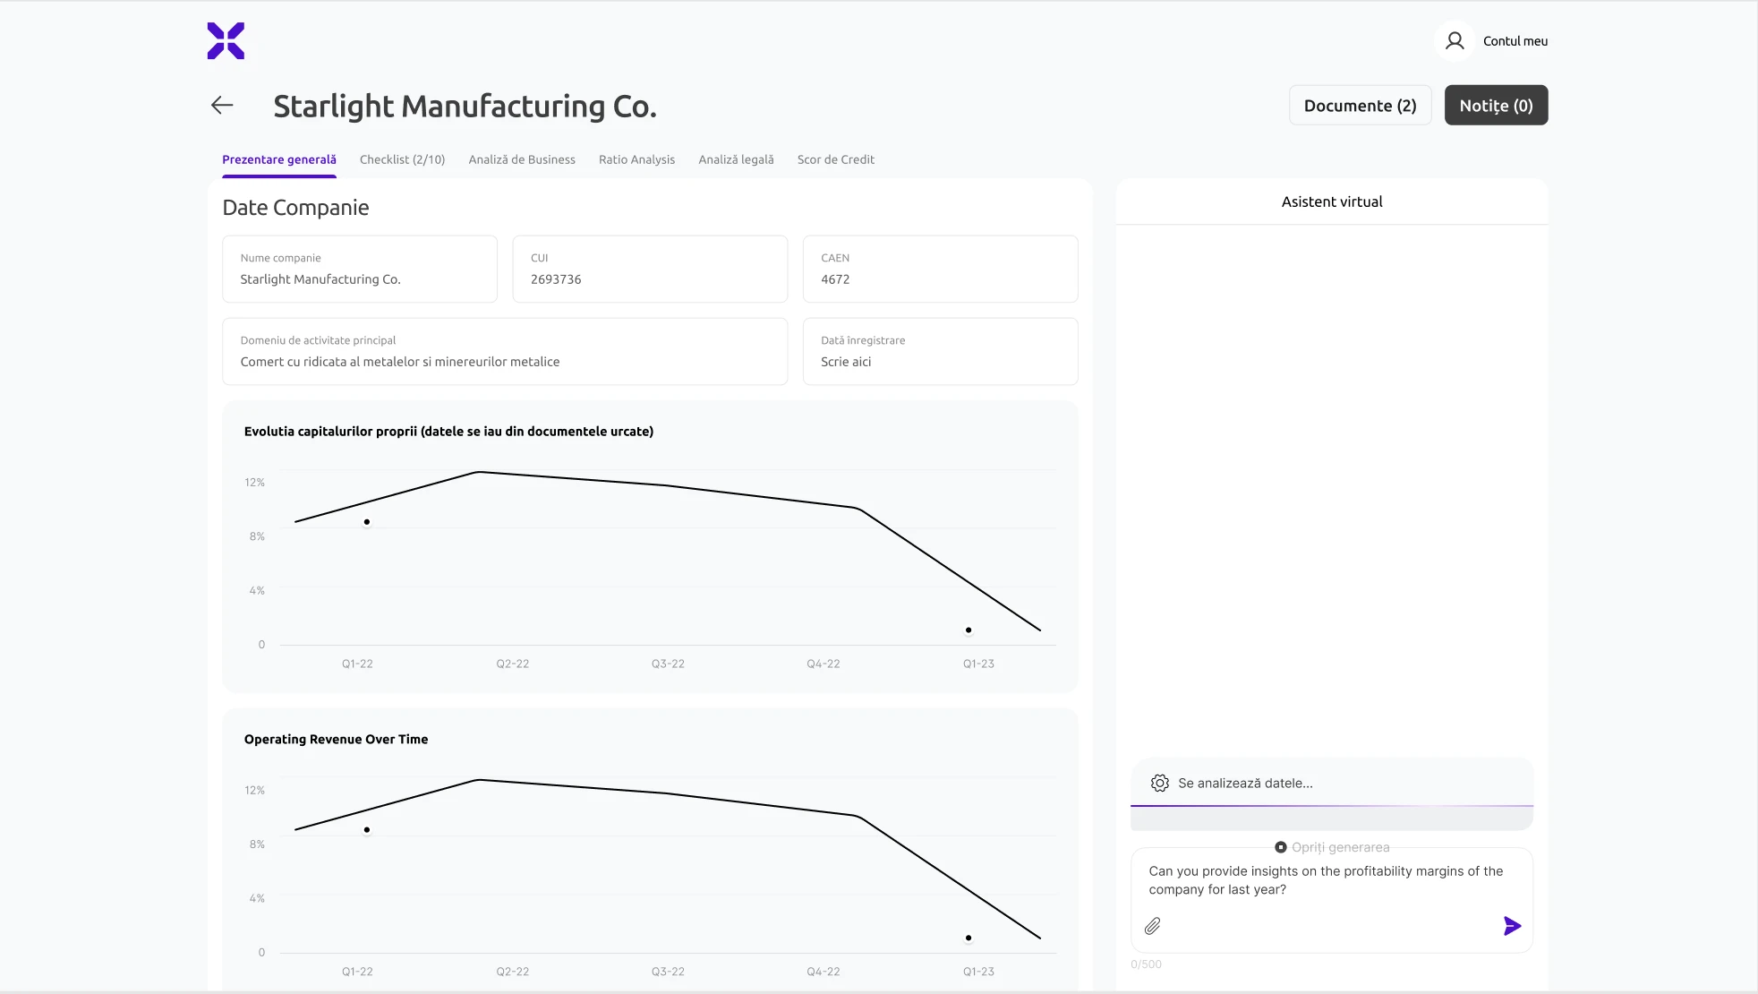The height and width of the screenshot is (994, 1758).
Task: Open the Analiză de Business tab
Action: pos(522,159)
